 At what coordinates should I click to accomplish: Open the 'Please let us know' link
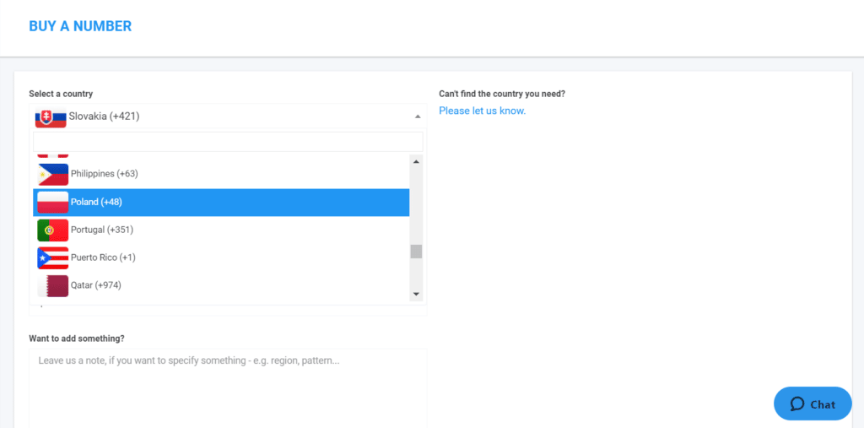(x=482, y=111)
